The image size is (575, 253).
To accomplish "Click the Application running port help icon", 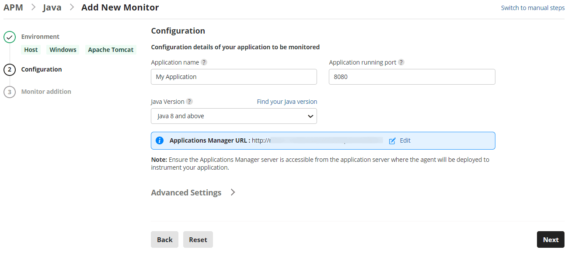I will [401, 62].
